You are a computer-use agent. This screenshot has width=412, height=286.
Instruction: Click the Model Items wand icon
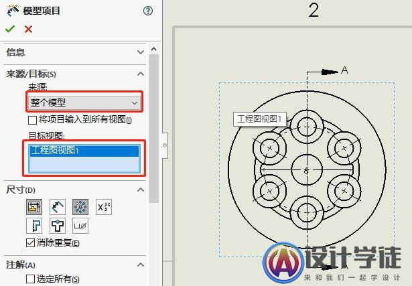pos(12,11)
